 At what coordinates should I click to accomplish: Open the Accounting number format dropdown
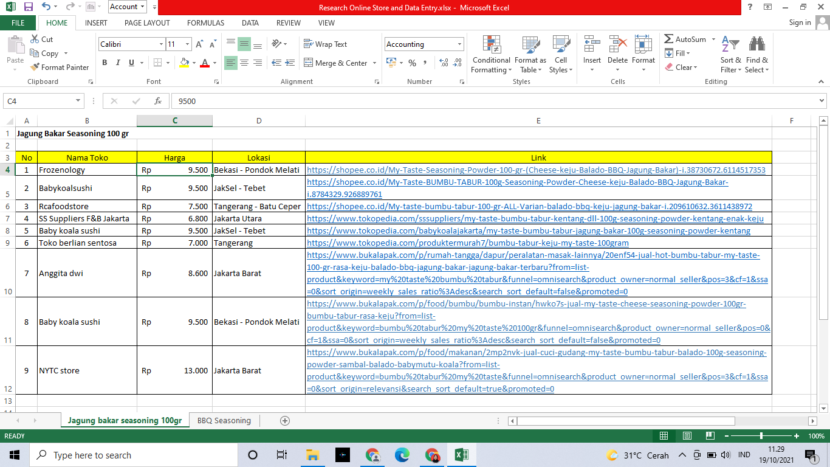(459, 44)
